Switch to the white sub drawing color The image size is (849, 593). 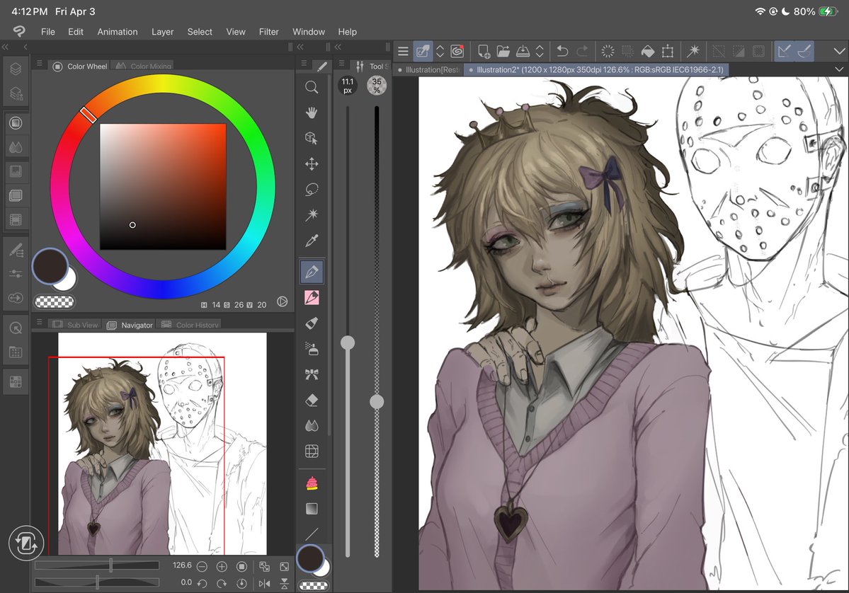(69, 282)
